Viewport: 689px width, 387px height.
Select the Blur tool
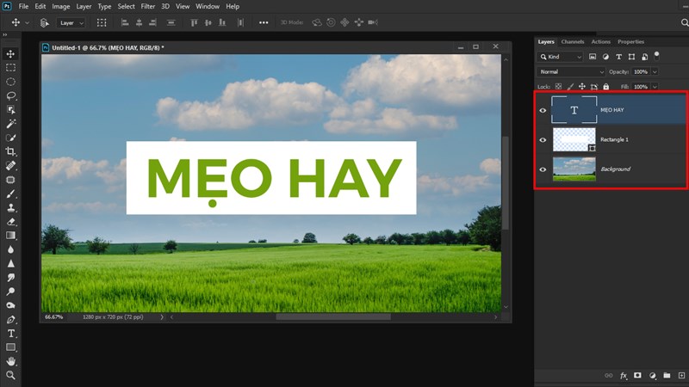coord(10,249)
